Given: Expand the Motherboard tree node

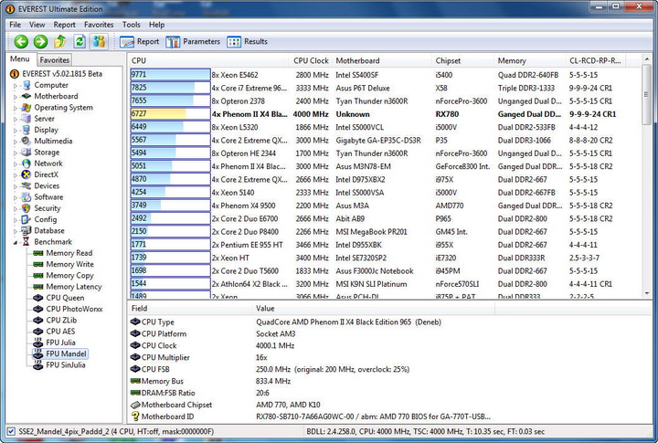Looking at the screenshot, I should click(16, 97).
